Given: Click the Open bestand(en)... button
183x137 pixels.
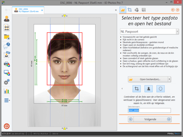Looking at the screenshot, I should [148, 79].
